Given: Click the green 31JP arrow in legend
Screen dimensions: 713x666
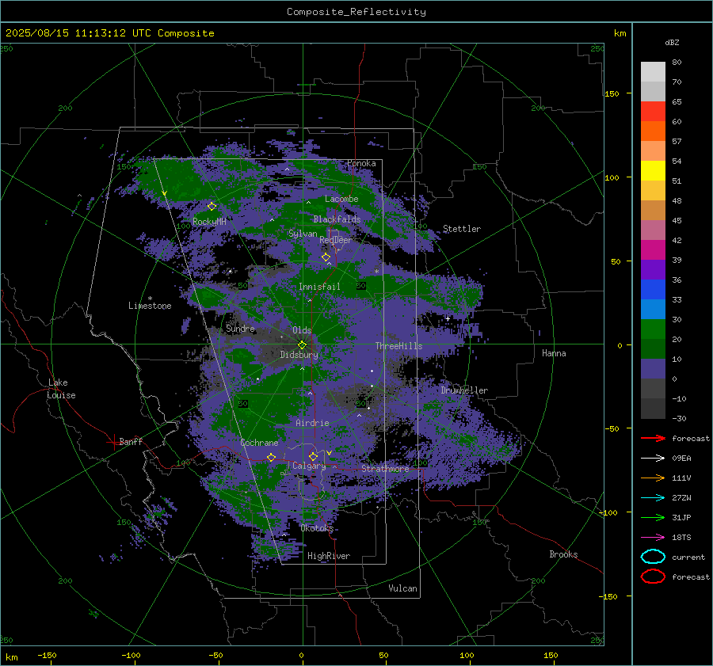Looking at the screenshot, I should [653, 517].
